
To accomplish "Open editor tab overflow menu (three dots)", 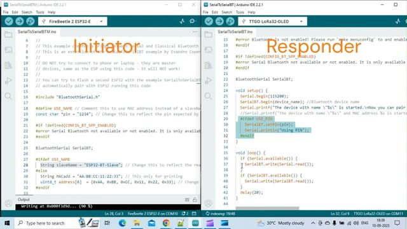I will pos(195,32).
